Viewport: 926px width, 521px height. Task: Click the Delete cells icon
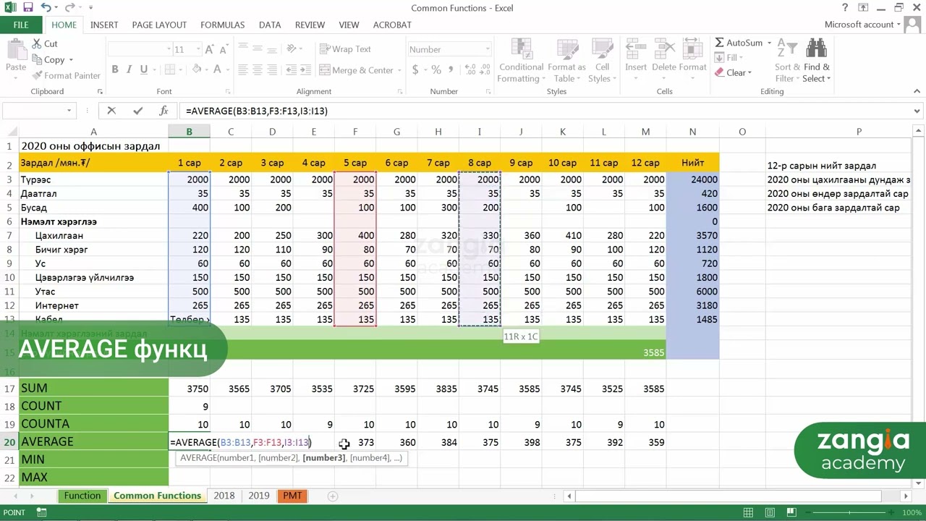(663, 49)
